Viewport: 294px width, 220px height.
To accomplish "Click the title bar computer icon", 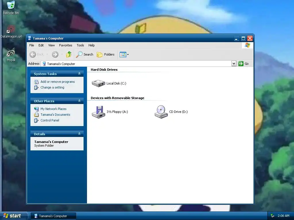I will [30, 38].
